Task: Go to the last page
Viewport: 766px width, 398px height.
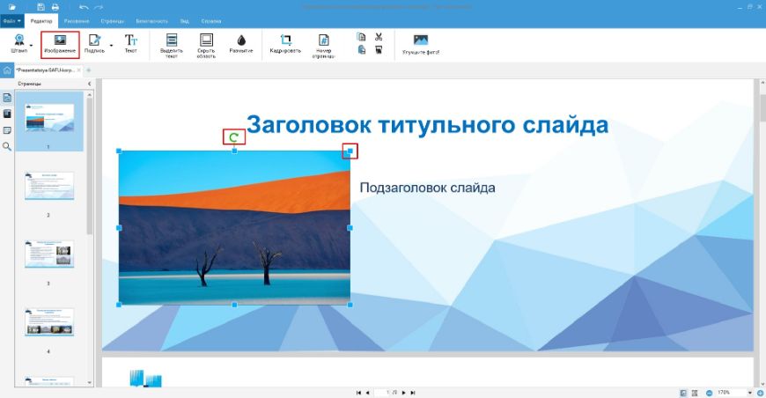Action: pyautogui.click(x=413, y=393)
